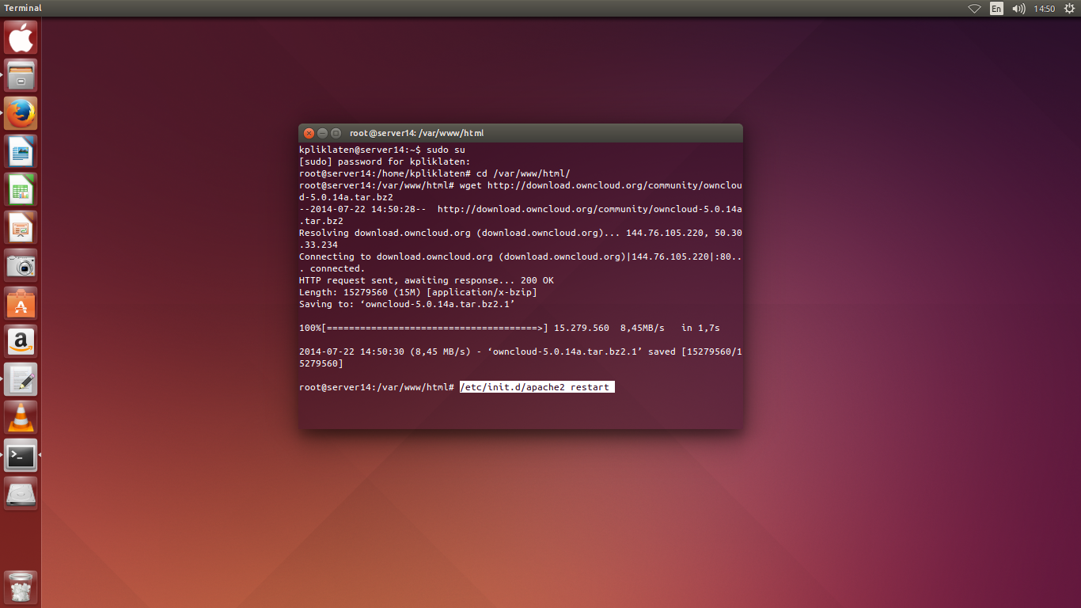Minimize the terminal window
1081x608 pixels.
(x=322, y=133)
